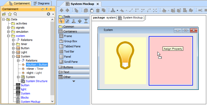Select the GUI button element in tree
The width and height of the screenshot is (207, 105).
click(x=23, y=85)
